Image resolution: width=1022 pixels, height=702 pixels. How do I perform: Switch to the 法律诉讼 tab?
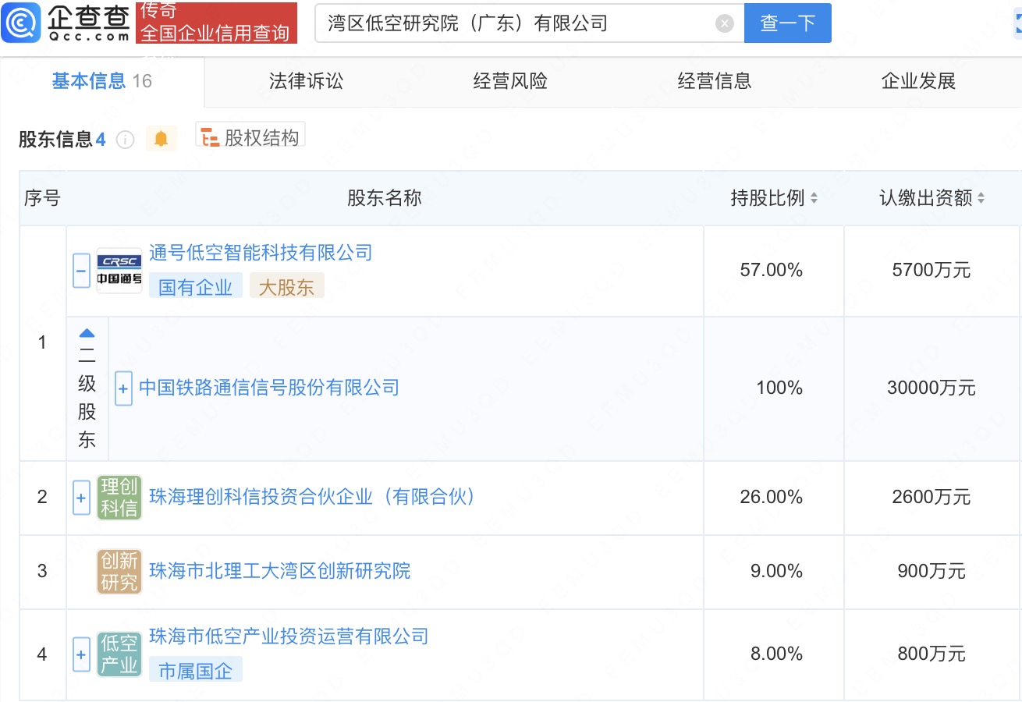pos(306,81)
